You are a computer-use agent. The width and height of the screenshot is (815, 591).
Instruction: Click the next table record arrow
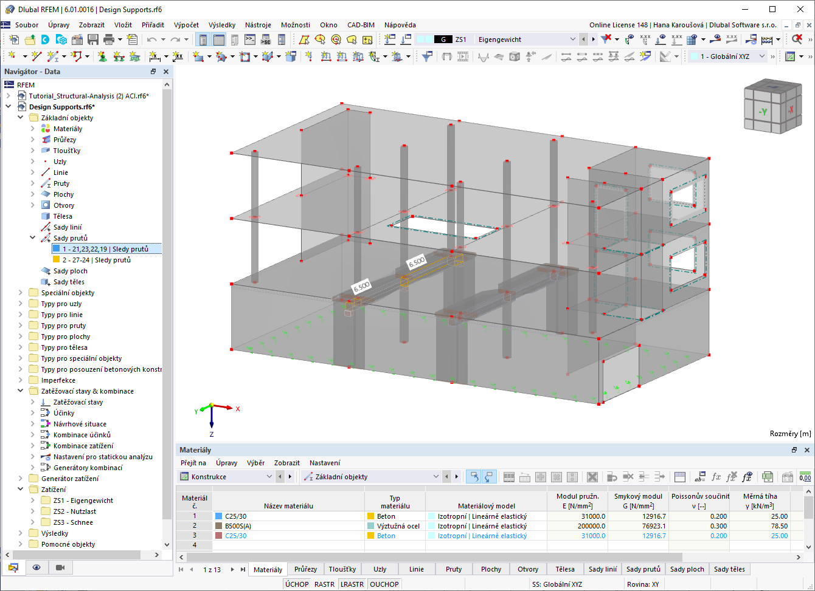pyautogui.click(x=233, y=569)
